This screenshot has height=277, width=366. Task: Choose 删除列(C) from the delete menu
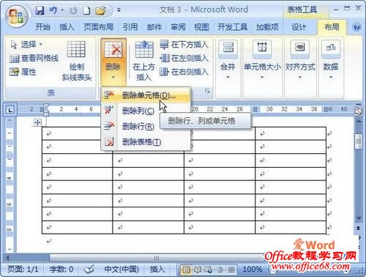click(146, 111)
